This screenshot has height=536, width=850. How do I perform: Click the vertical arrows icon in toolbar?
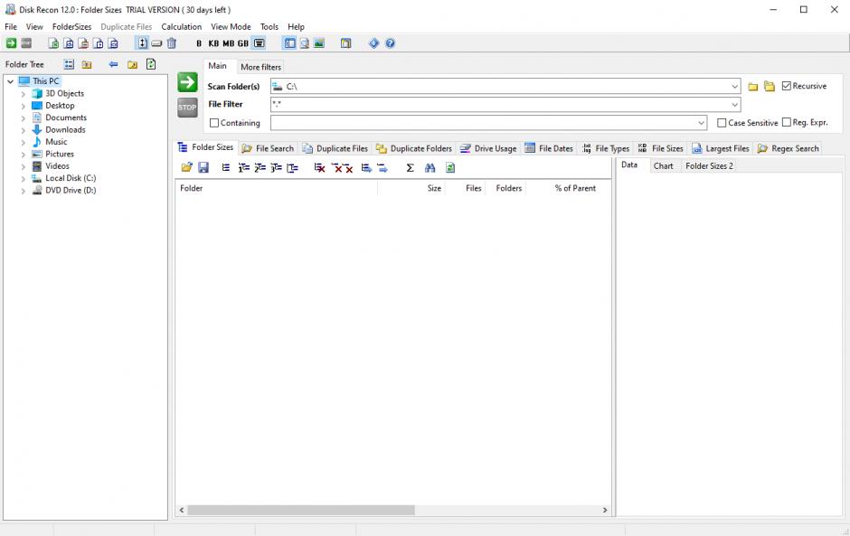point(142,43)
